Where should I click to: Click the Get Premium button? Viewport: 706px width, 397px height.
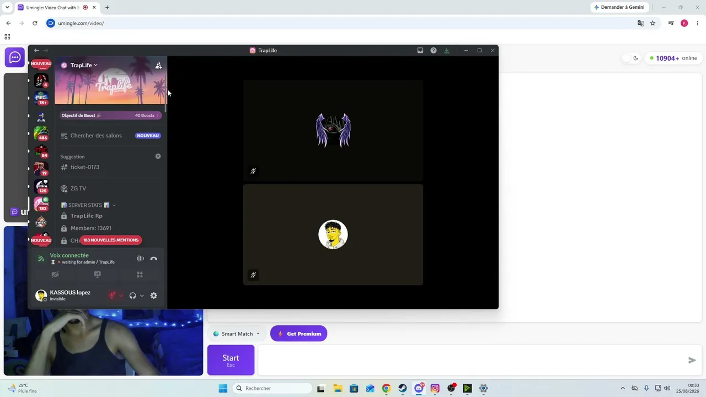click(x=299, y=334)
